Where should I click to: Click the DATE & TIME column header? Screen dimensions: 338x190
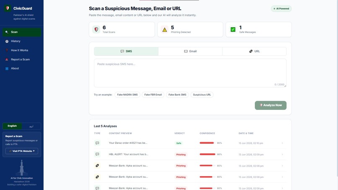coord(246,133)
